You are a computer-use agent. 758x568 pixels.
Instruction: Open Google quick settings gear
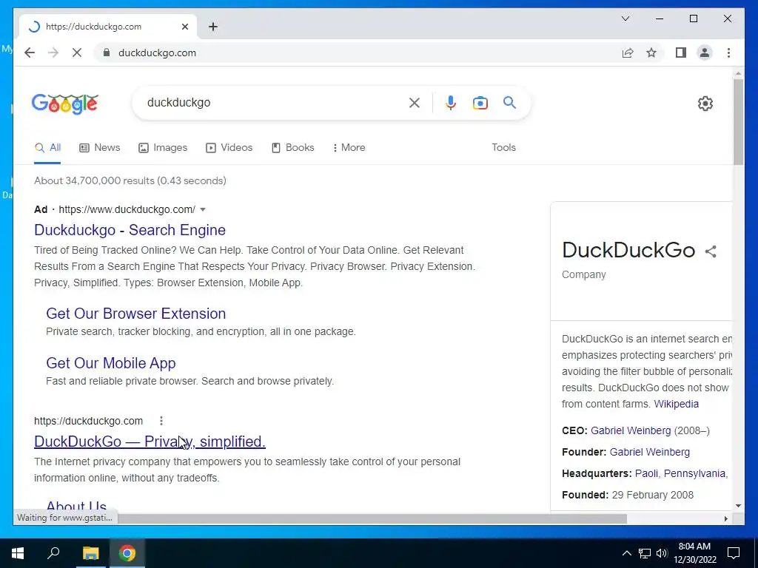[x=705, y=103]
